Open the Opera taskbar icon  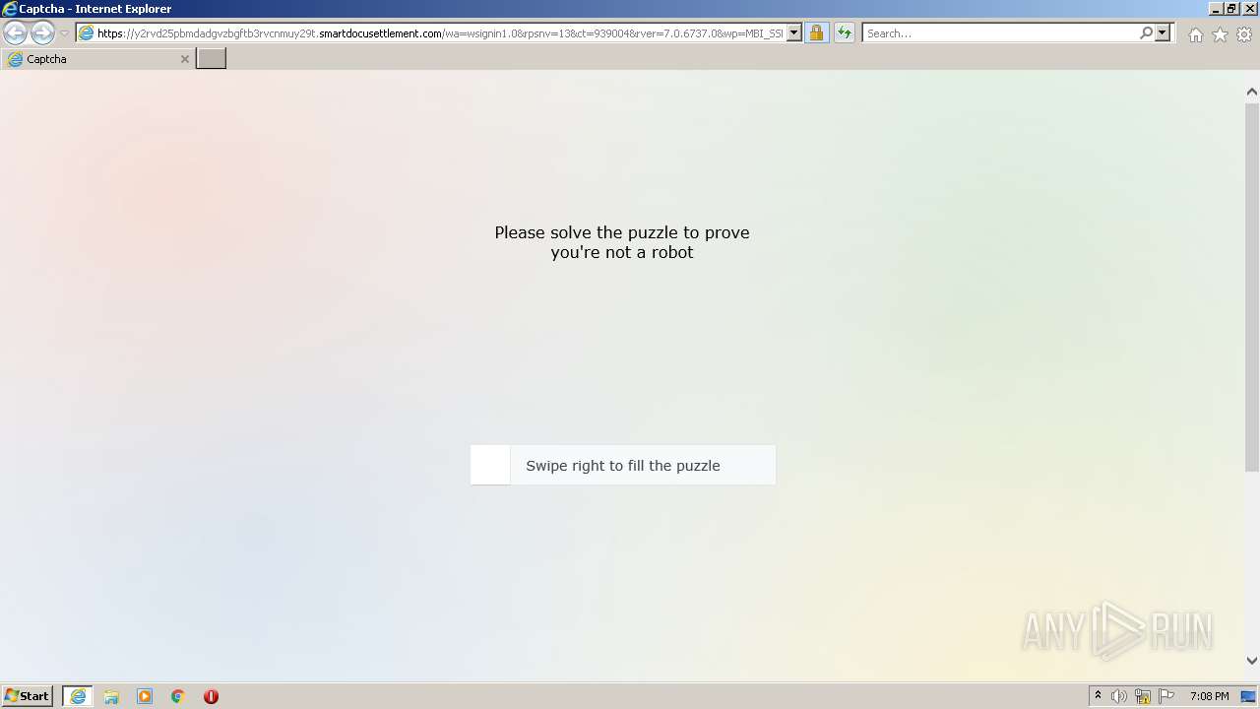[211, 696]
